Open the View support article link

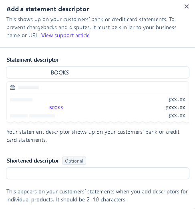pyautogui.click(x=65, y=35)
